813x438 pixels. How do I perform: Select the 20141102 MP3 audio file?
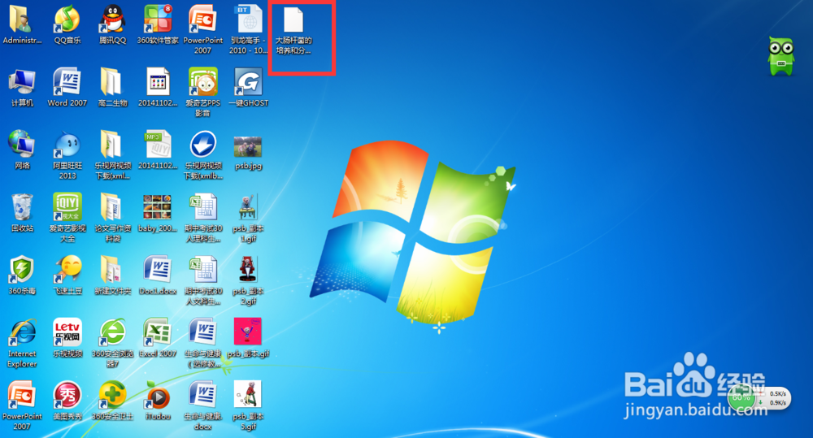(158, 144)
